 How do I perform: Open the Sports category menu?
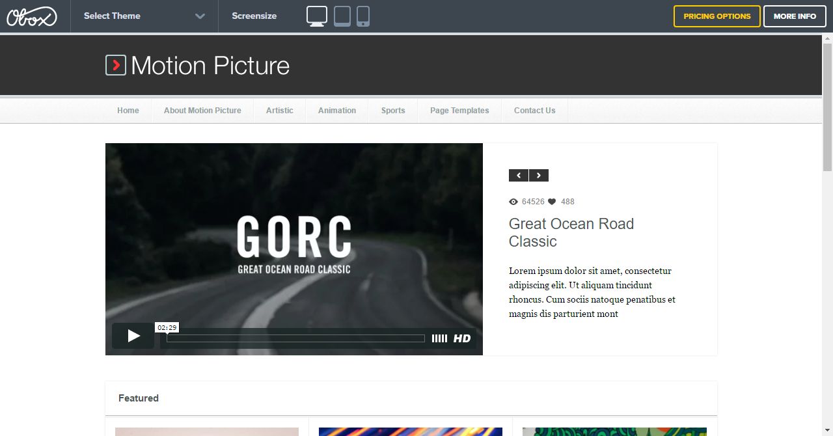[393, 111]
